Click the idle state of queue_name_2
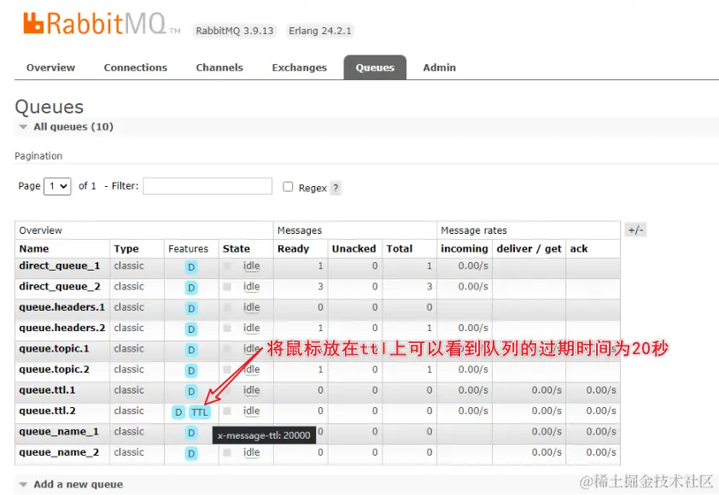This screenshot has height=495, width=719. (x=251, y=452)
